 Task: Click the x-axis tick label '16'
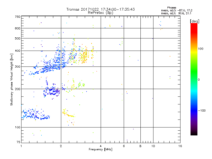tap(180, 146)
